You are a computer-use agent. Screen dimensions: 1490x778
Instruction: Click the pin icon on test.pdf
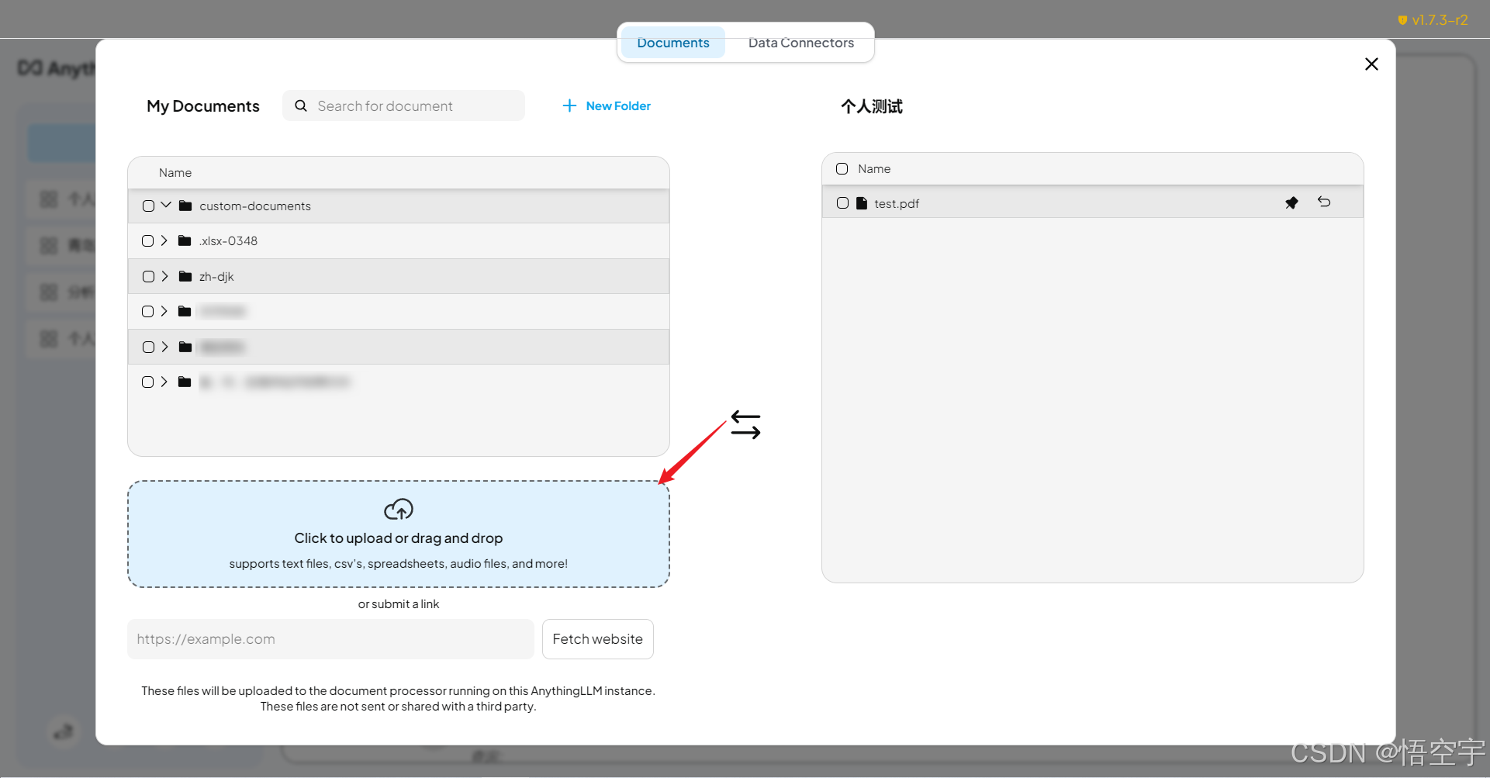tap(1291, 203)
